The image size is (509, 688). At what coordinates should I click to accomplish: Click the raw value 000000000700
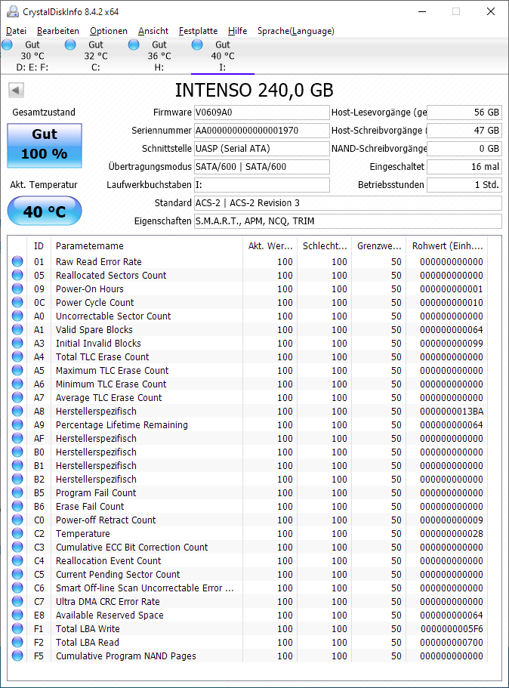pos(452,643)
